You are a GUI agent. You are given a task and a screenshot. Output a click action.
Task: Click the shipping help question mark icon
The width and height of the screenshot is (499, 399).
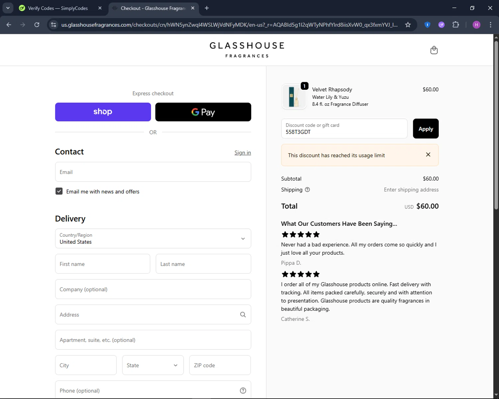pyautogui.click(x=307, y=190)
